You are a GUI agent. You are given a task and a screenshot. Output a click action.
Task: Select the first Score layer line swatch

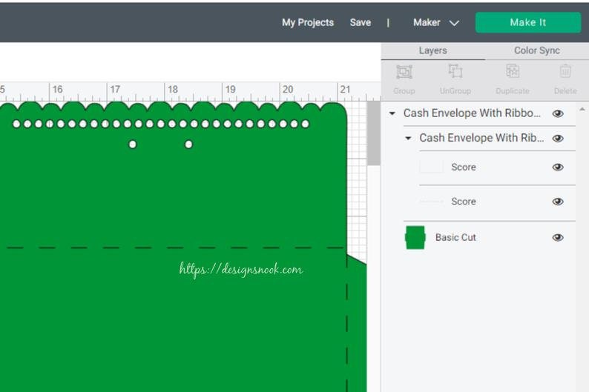(x=431, y=167)
